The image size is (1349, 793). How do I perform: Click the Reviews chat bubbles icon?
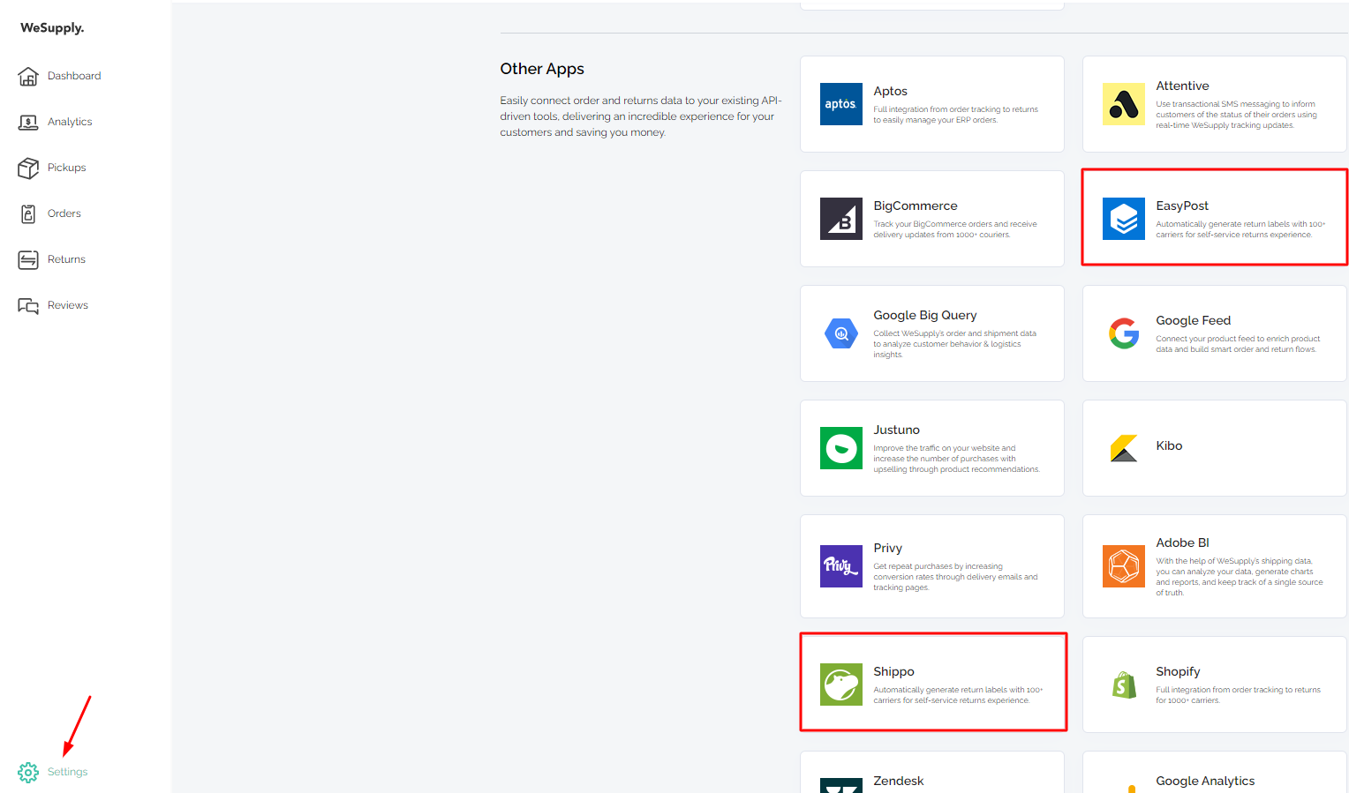(28, 306)
